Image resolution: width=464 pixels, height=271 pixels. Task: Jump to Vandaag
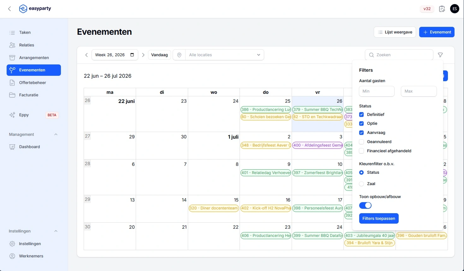click(159, 55)
